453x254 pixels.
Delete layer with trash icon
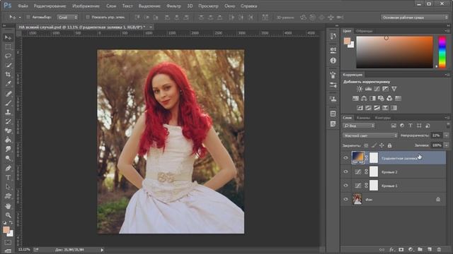[x=439, y=249]
